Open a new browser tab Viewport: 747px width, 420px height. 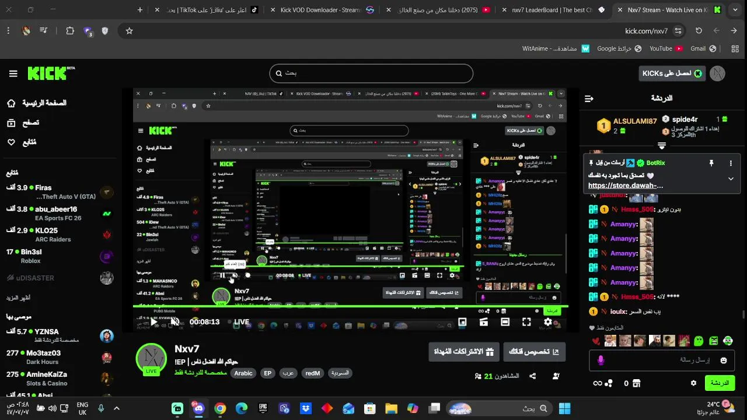[x=140, y=10]
